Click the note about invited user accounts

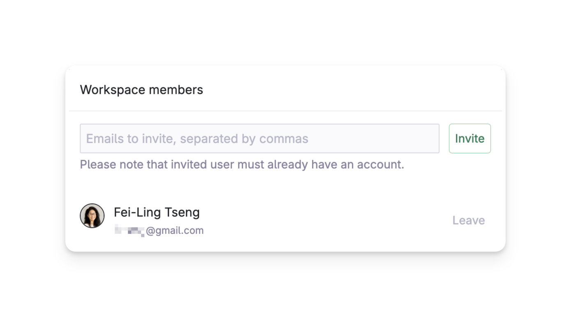click(242, 164)
